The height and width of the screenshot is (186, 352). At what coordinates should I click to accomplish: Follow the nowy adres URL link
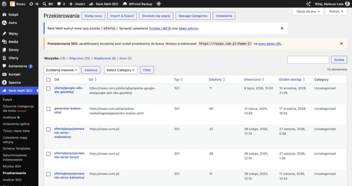click(x=269, y=44)
